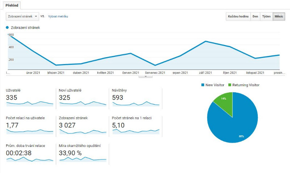The width and height of the screenshot is (290, 173).
Task: Open the Přehled tab
Action: tap(12, 6)
